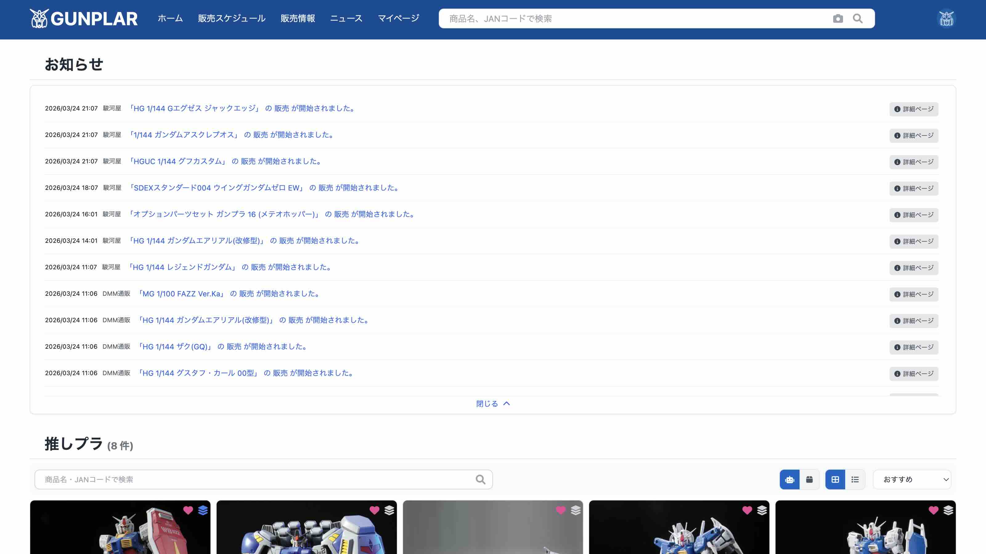Open 詳細ページ for 駿河屋 ガンダムエアリアル notice
Image resolution: width=986 pixels, height=554 pixels.
[x=914, y=241]
